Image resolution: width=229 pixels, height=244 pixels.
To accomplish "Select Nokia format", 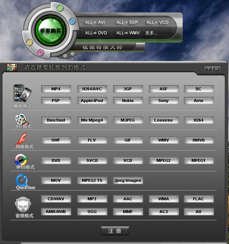I will [x=128, y=101].
